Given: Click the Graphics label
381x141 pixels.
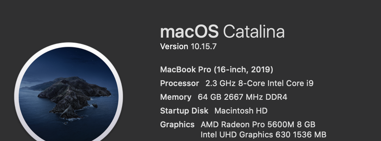Looking at the screenshot, I should (177, 124).
